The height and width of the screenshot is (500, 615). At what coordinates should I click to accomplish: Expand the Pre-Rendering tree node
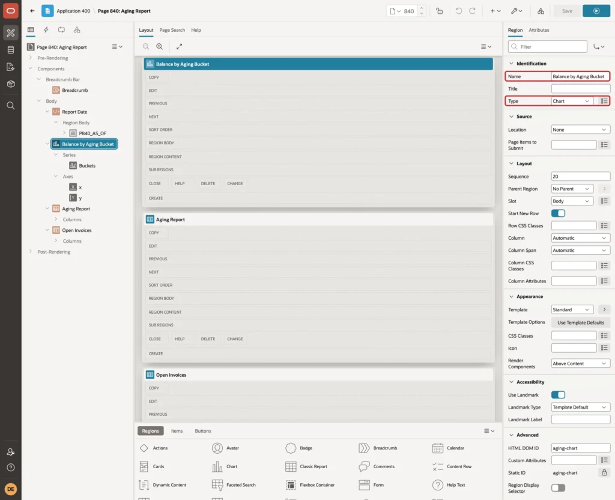coord(31,58)
